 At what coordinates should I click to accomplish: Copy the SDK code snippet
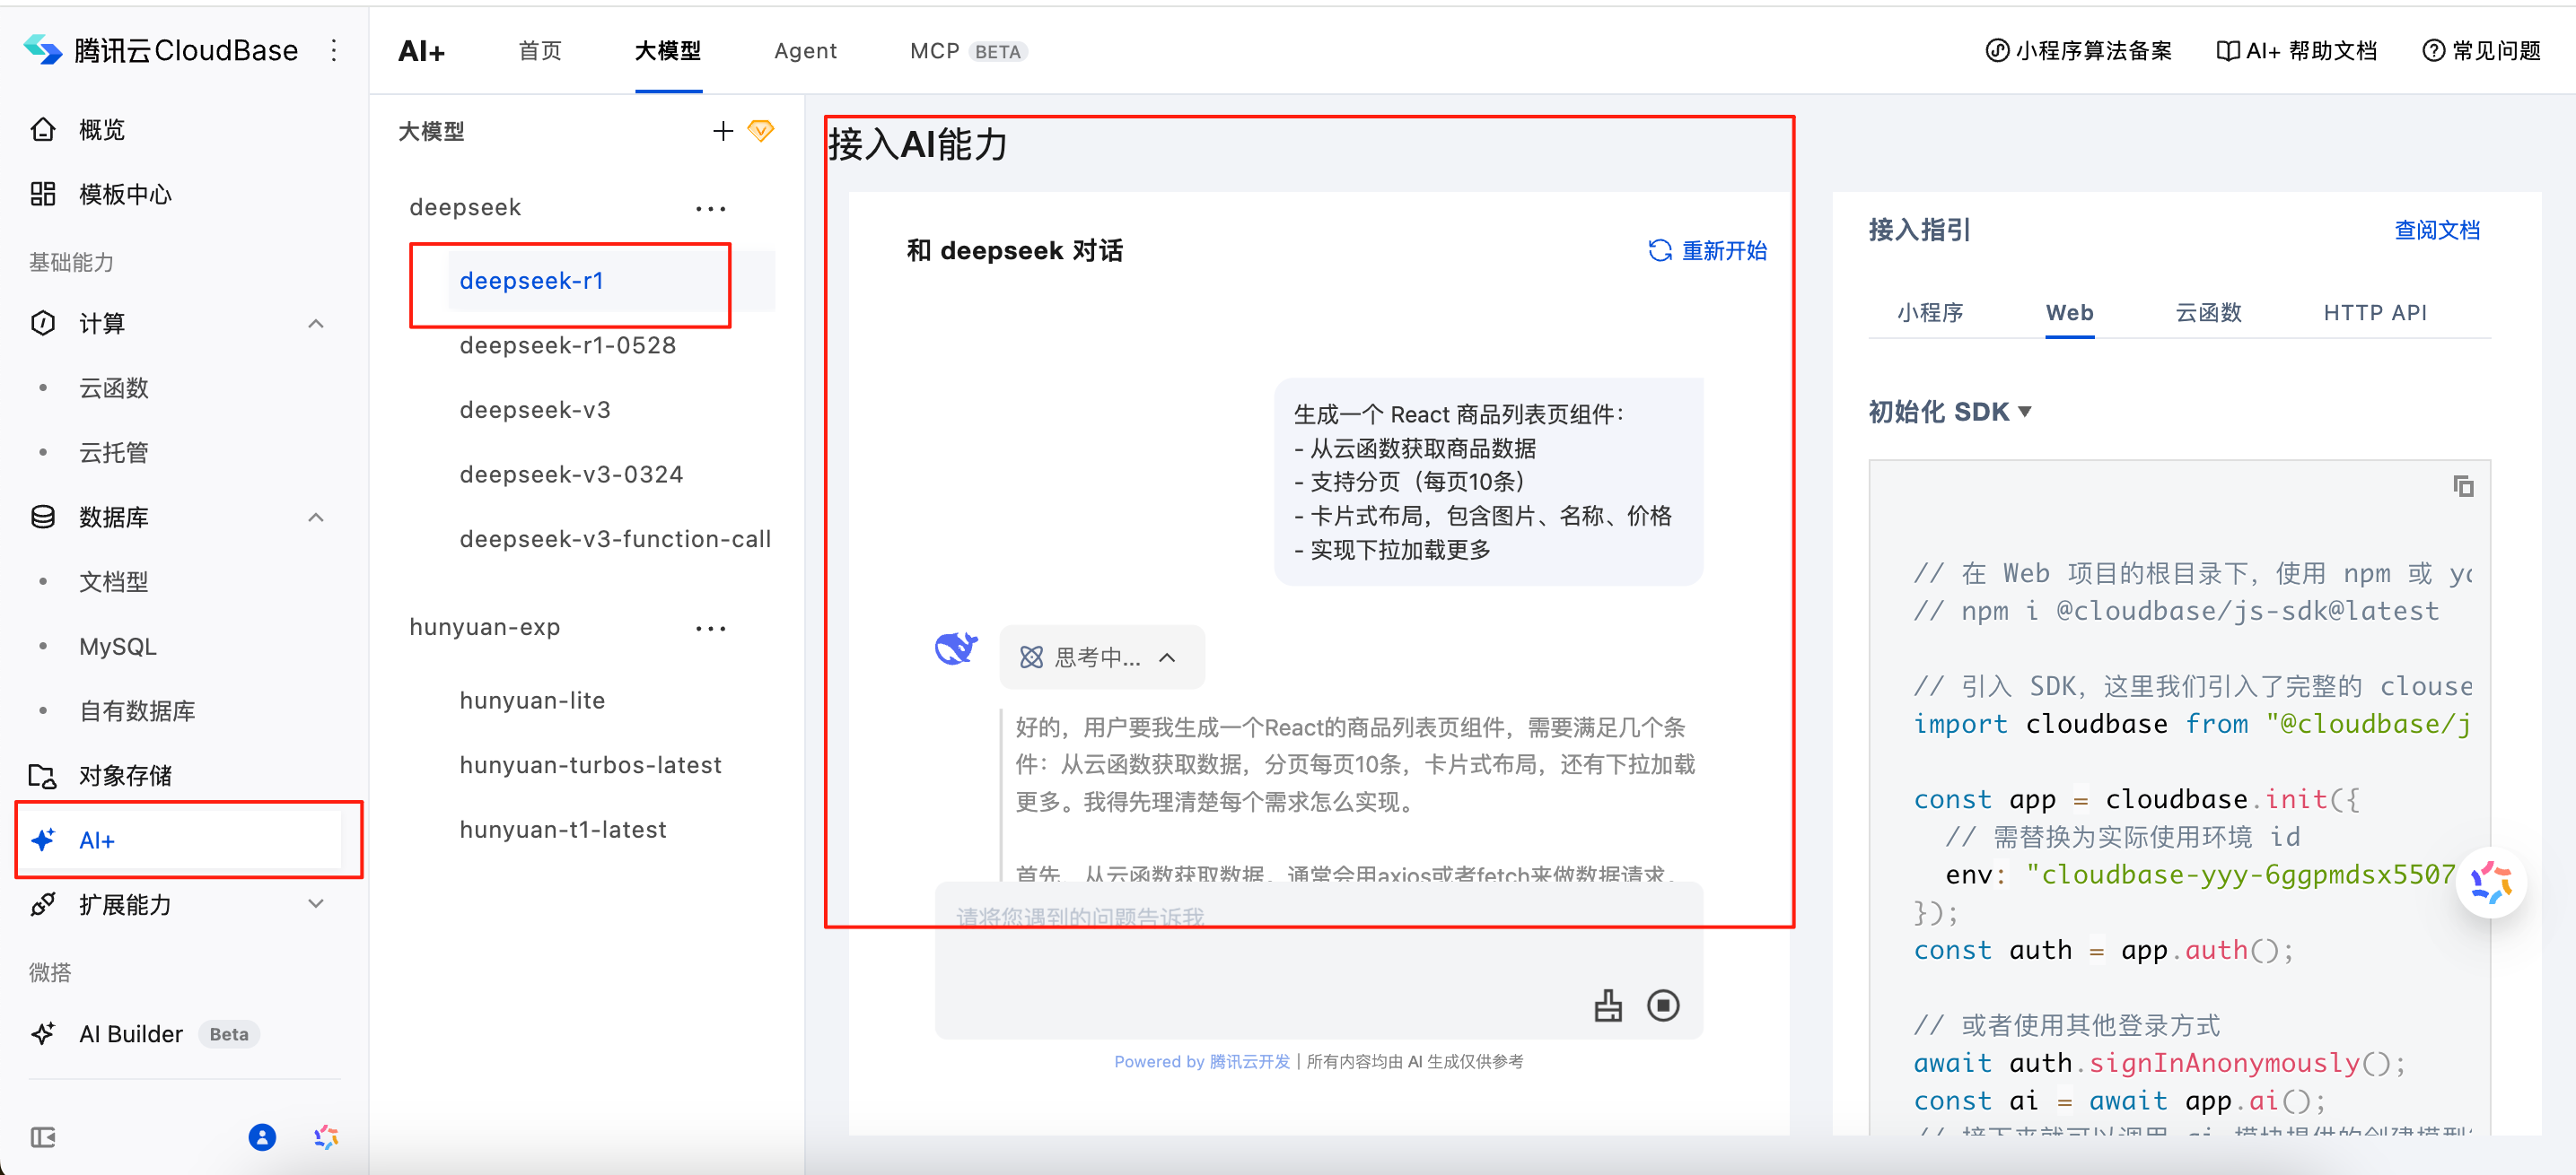pos(2463,486)
